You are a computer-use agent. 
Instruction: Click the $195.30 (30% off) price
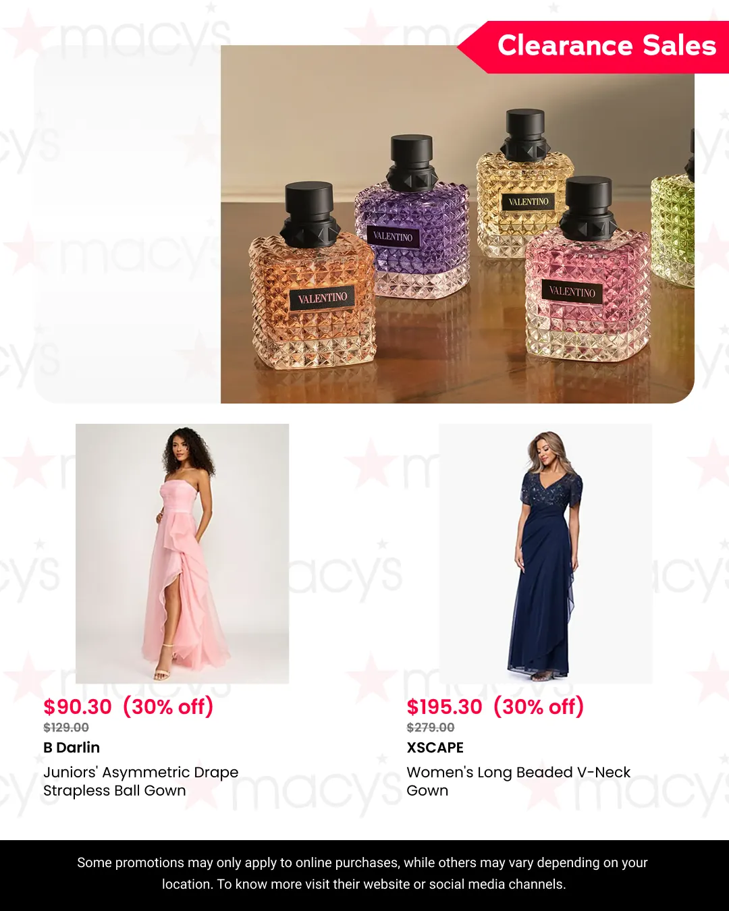coord(495,707)
